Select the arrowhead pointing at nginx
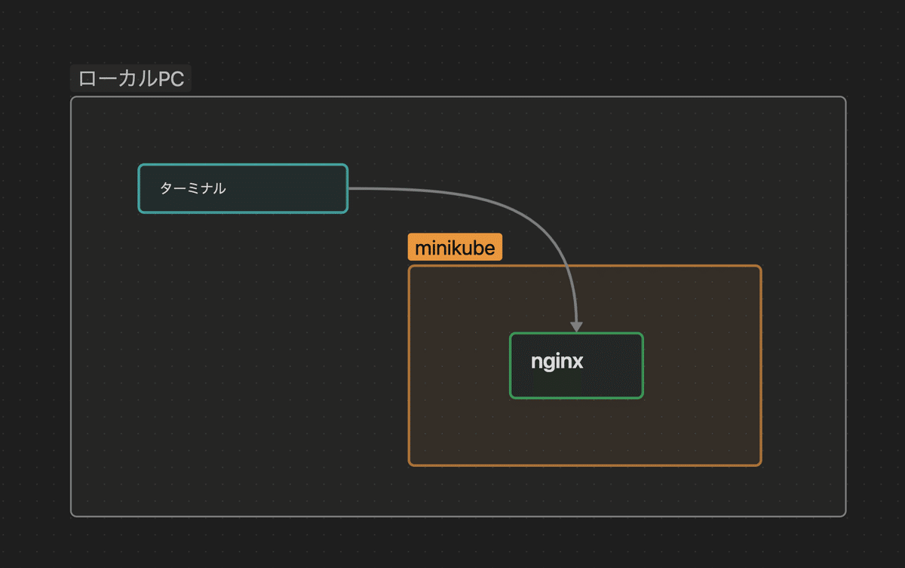The image size is (905, 568). pos(578,324)
